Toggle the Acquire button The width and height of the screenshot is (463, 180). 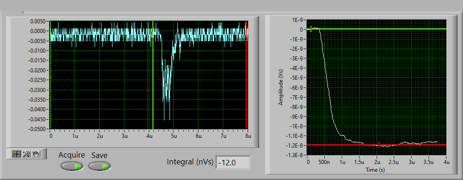coord(72,166)
